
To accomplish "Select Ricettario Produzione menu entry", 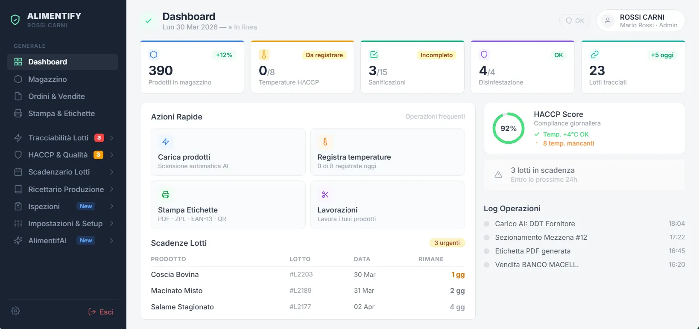I will (x=62, y=189).
